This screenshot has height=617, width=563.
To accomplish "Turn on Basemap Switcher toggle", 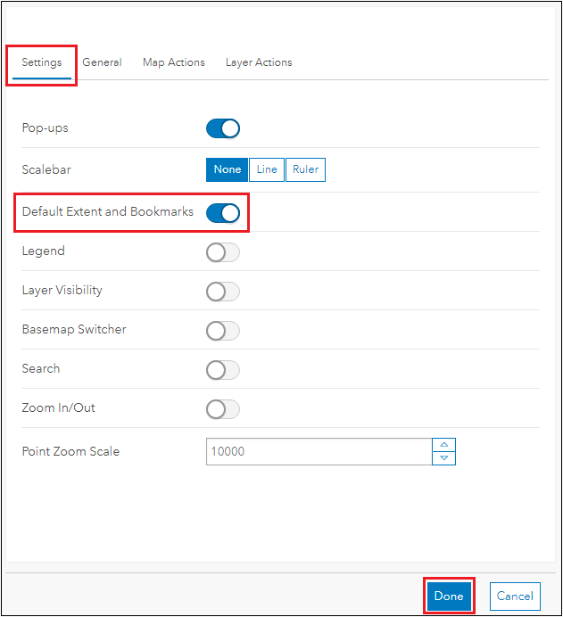I will (x=223, y=331).
